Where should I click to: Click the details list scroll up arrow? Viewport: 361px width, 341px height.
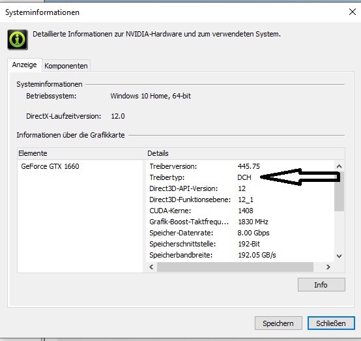(x=339, y=166)
